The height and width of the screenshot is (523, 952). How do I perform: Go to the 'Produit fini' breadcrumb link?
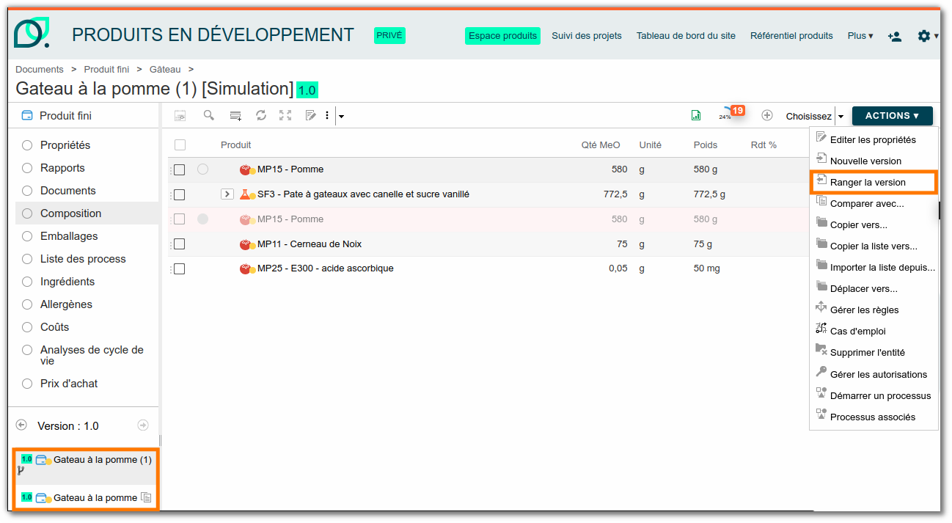pos(106,69)
